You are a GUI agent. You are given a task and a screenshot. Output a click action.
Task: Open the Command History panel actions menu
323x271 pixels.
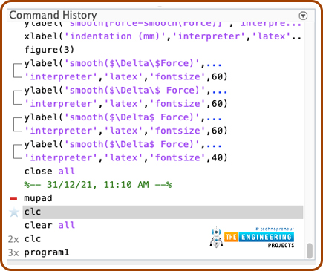pyautogui.click(x=303, y=16)
